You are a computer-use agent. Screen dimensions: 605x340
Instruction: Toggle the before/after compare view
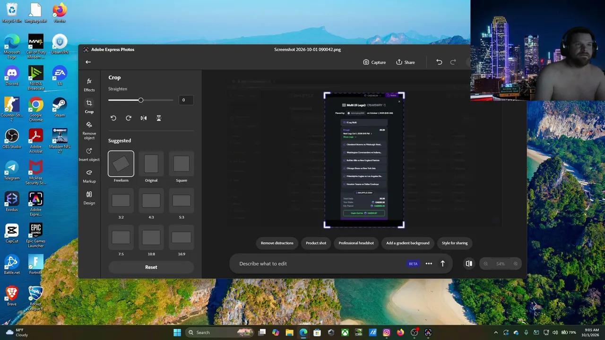pos(469,263)
